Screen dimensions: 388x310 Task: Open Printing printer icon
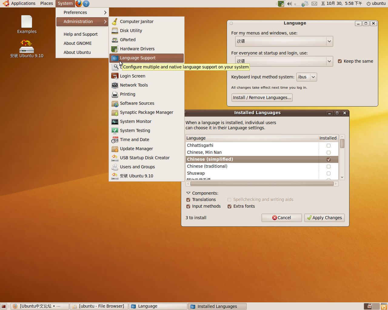tap(115, 94)
